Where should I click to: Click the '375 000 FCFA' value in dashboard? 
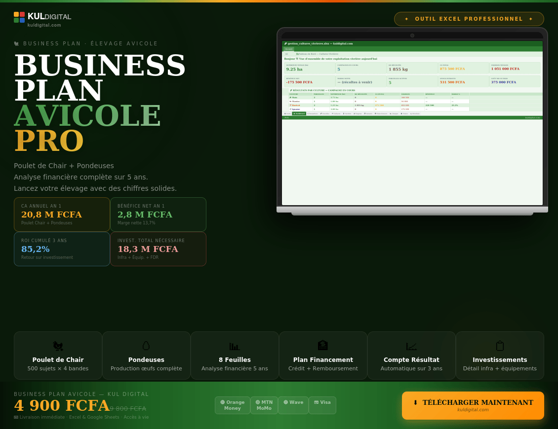pos(504,82)
